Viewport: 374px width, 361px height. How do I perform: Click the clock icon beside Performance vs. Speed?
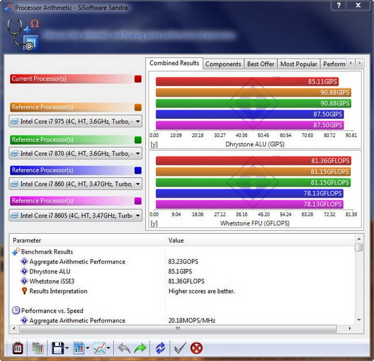(x=16, y=311)
